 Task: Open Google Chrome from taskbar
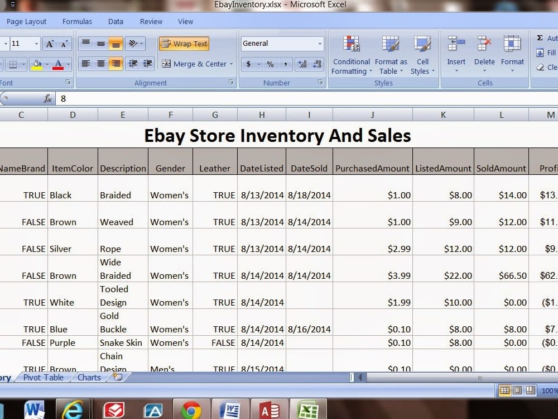(x=191, y=410)
